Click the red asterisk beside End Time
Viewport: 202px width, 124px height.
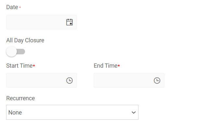[119, 66]
